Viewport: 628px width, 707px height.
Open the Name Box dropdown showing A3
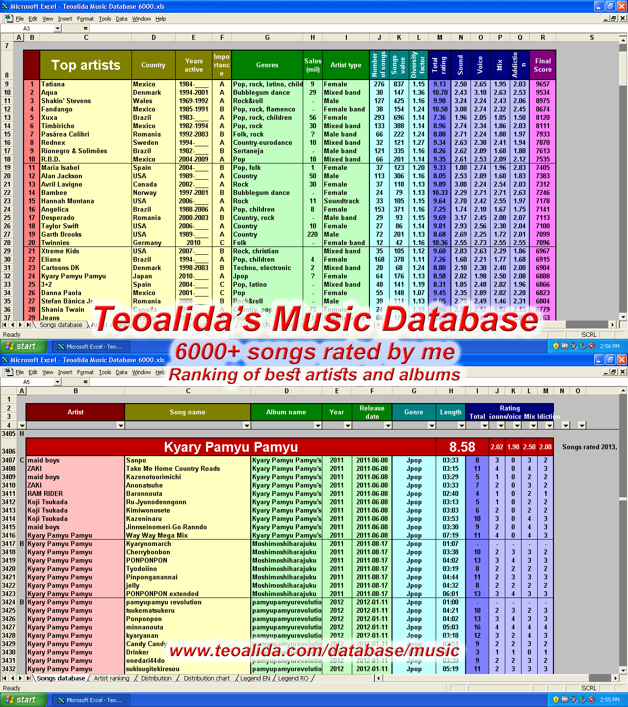pyautogui.click(x=57, y=28)
